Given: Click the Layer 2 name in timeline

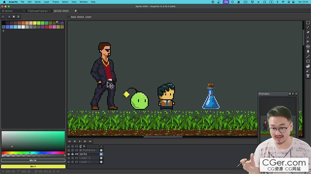Looking at the screenshot, I should [x=85, y=158].
